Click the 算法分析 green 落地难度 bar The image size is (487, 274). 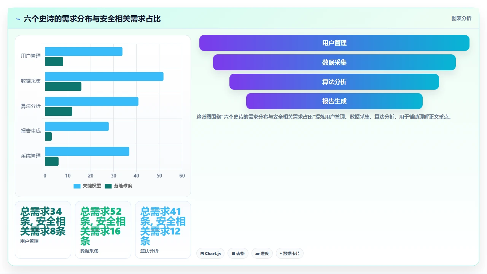click(59, 111)
